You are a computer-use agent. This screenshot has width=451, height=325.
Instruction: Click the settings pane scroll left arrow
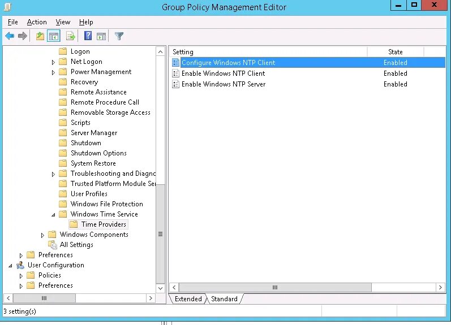[174, 287]
